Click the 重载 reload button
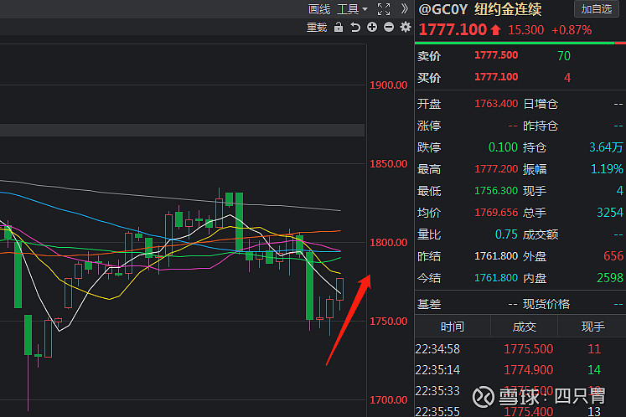Viewport: 626px width, 417px height. [317, 28]
